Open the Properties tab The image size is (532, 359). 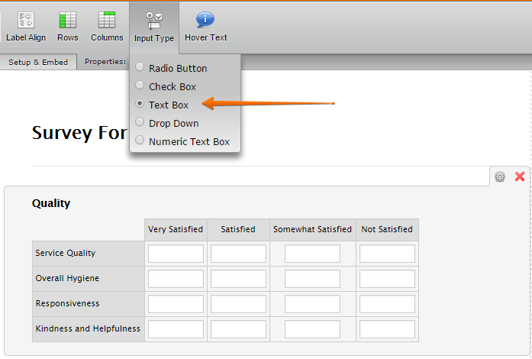click(105, 62)
